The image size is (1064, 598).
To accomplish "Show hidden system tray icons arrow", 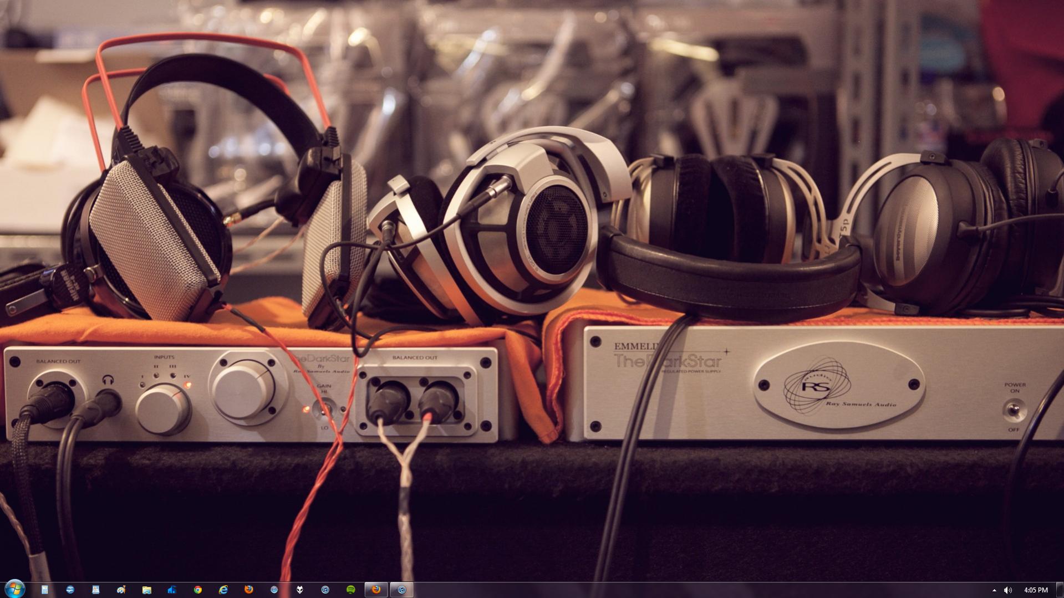I will (x=994, y=590).
